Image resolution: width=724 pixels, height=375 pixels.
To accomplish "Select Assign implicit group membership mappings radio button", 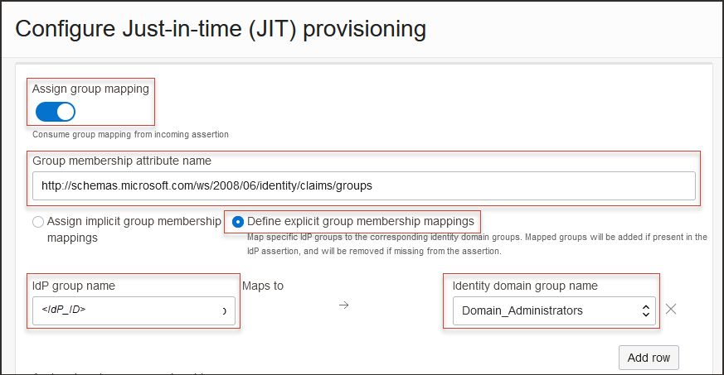I will click(x=38, y=222).
